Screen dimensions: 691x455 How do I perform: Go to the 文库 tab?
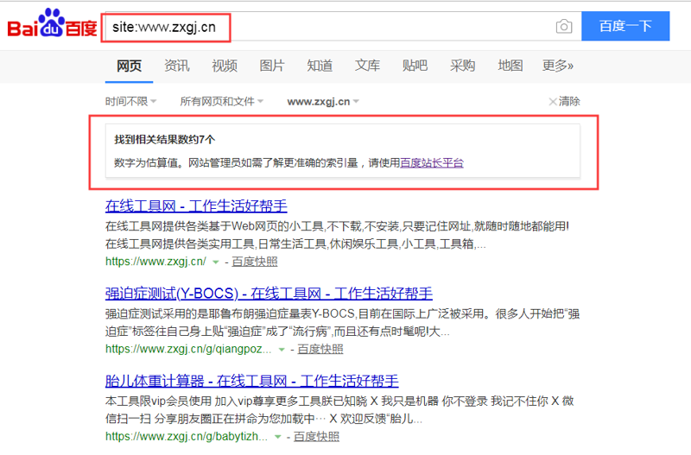pyautogui.click(x=368, y=66)
